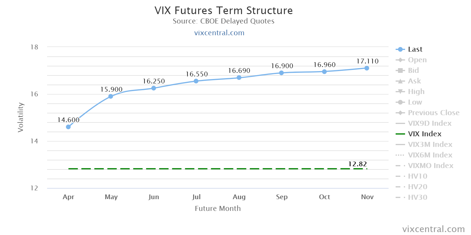The image size is (471, 235).
Task: Select the May data point marker at 15.900
Action: click(x=111, y=96)
